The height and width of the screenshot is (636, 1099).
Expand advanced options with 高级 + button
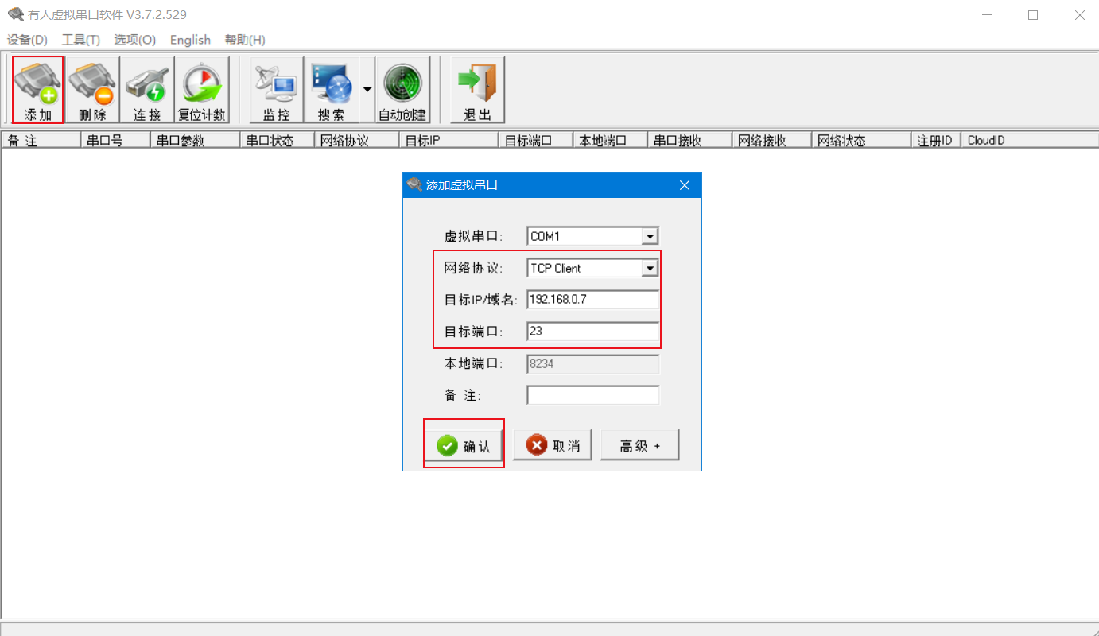coord(639,446)
